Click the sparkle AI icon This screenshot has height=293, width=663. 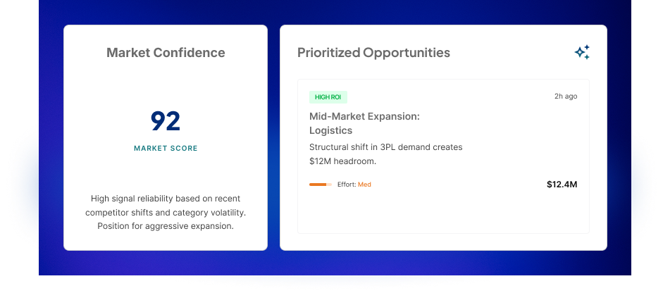[582, 52]
